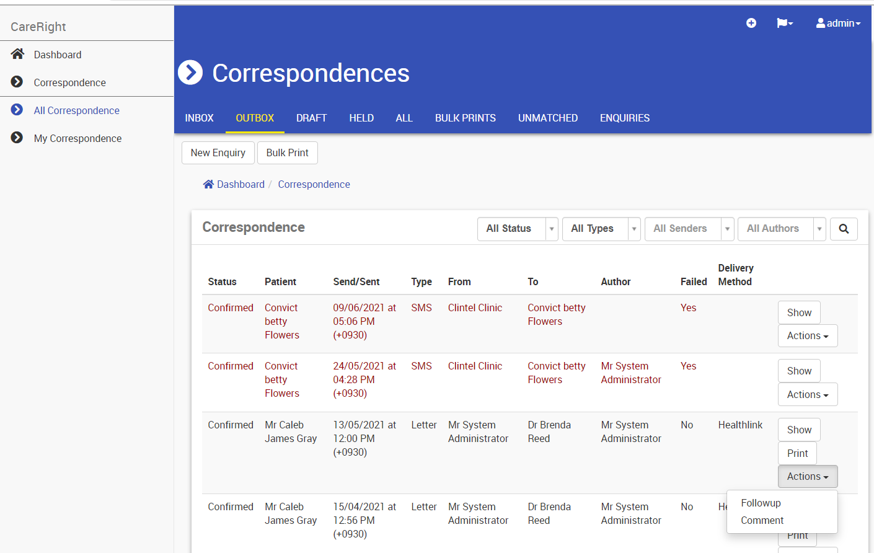
Task: Open Correspondence in the sidebar
Action: [69, 82]
